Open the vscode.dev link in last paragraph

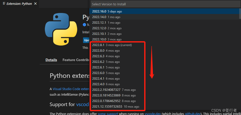(153, 114)
